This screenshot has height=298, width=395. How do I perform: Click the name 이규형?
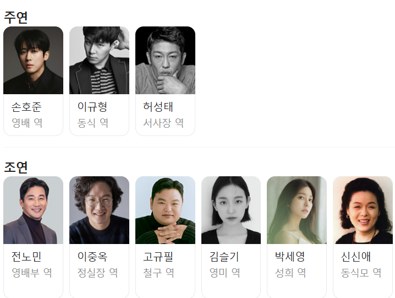pos(92,107)
